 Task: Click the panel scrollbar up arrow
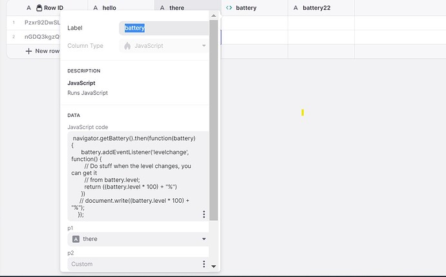[213, 16]
